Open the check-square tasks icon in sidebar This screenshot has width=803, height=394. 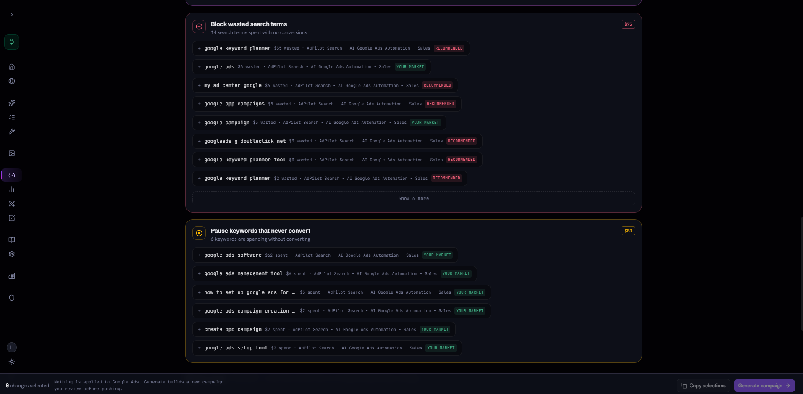pos(12,218)
